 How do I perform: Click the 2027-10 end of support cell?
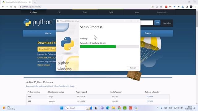click(115, 97)
